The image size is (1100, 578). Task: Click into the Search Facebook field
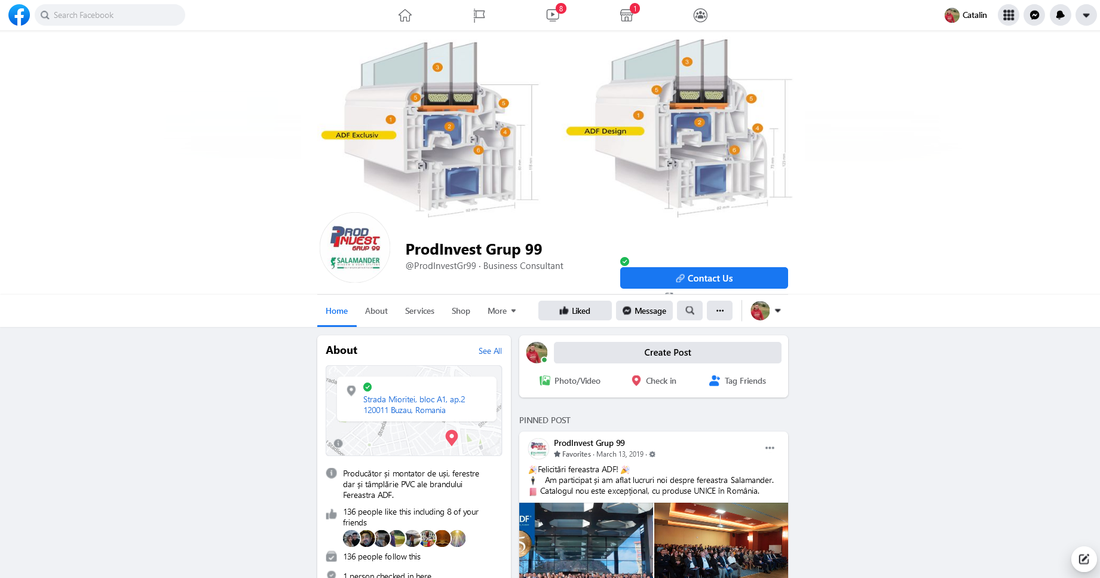pos(110,15)
